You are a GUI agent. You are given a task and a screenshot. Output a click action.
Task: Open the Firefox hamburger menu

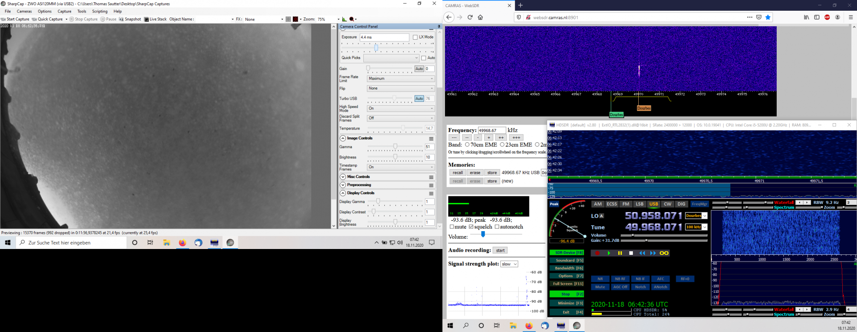tap(850, 17)
